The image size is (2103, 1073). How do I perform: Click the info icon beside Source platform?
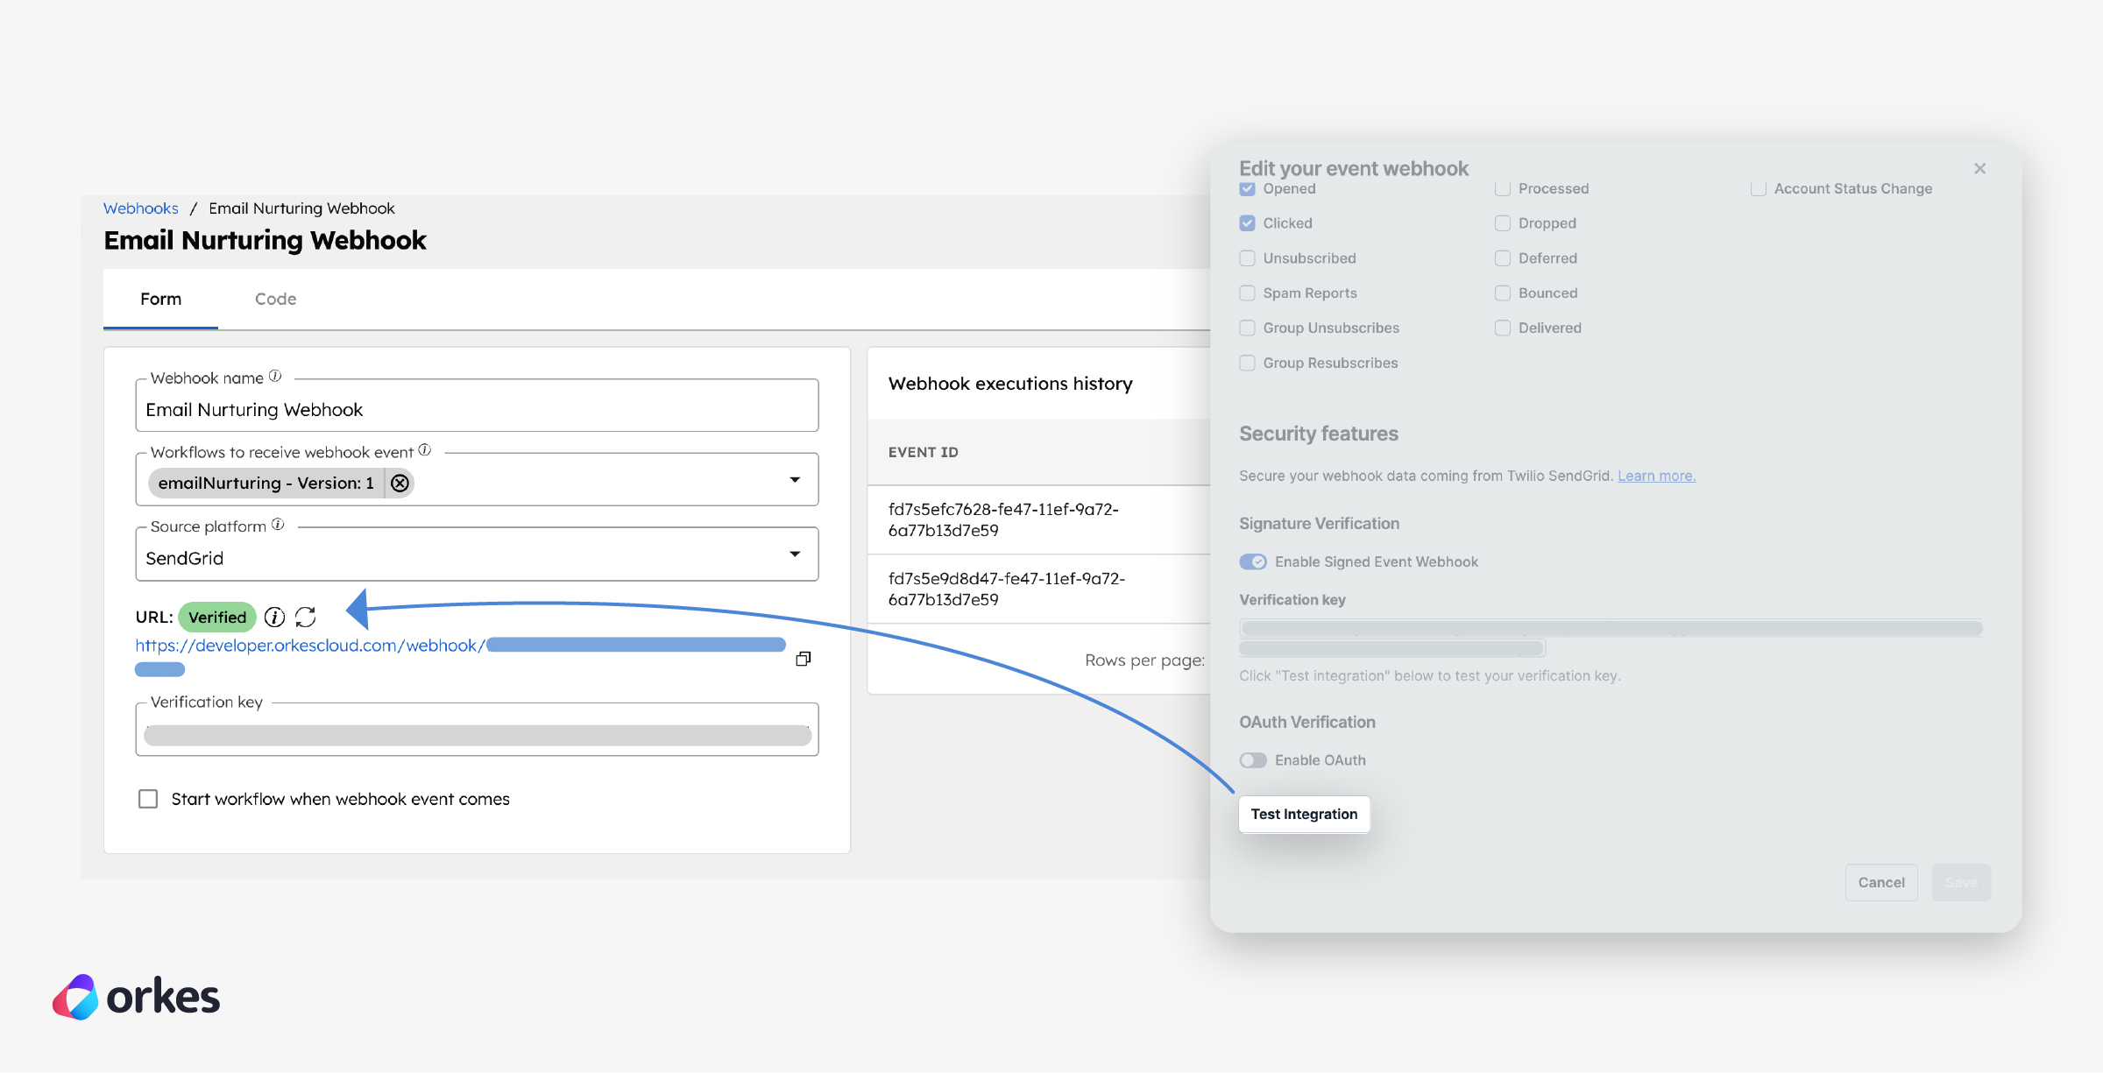[x=278, y=525]
